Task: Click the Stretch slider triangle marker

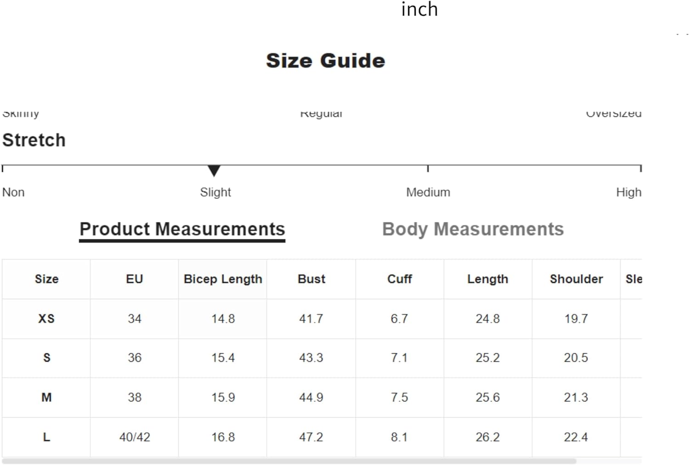Action: pos(214,171)
